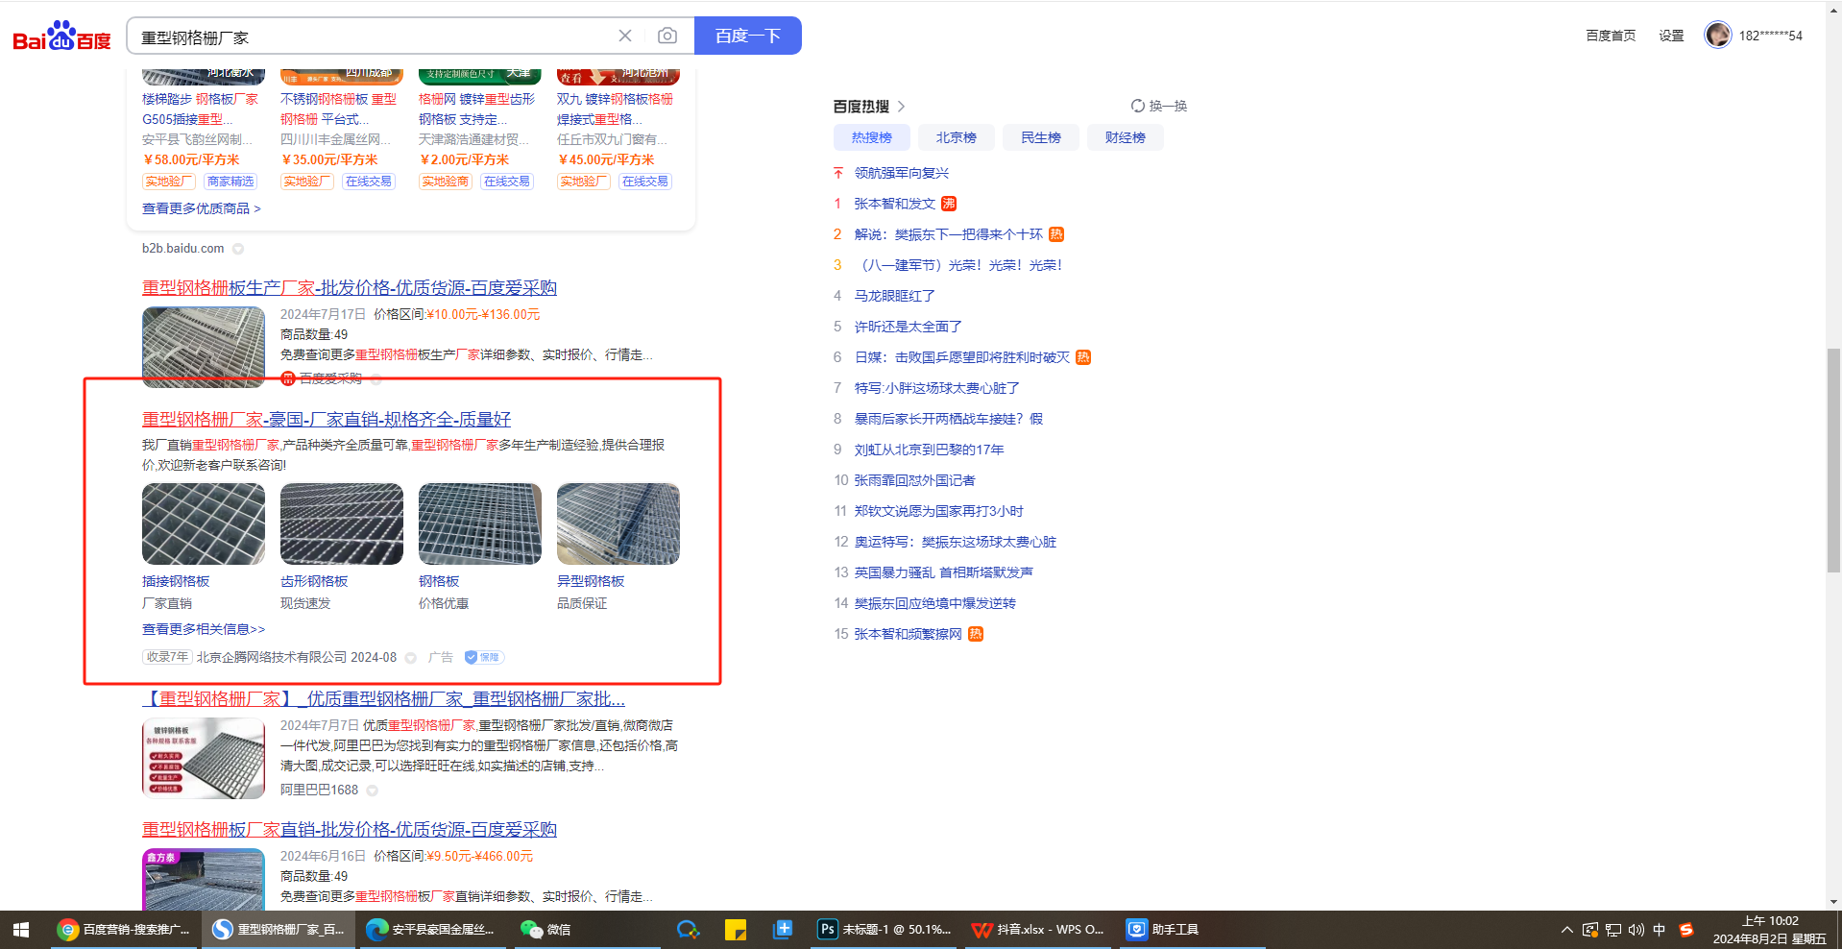This screenshot has width=1842, height=949.
Task: Open the yellow sticky notes taskbar icon
Action: click(x=736, y=929)
